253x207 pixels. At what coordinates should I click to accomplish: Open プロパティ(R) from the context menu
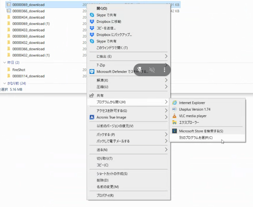click(129, 195)
